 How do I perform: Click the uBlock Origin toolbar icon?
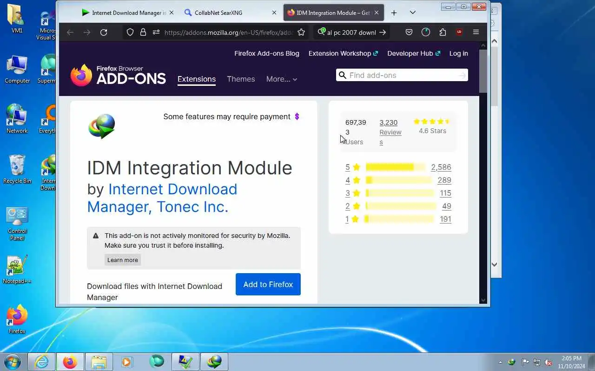(x=459, y=32)
